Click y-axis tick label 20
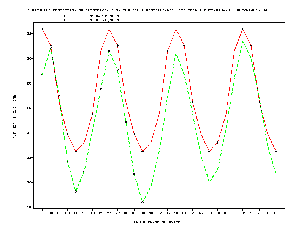Screen dimensions: 301x232 tap(29, 182)
